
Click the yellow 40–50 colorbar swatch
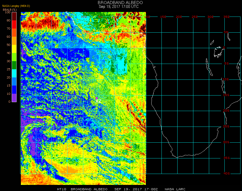tap(14, 49)
